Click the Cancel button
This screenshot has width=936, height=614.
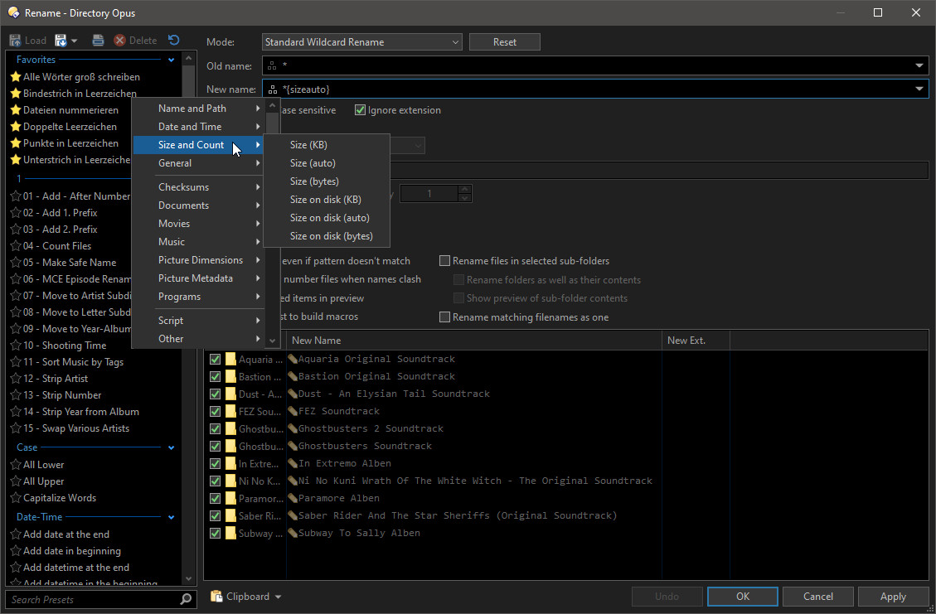pos(817,596)
